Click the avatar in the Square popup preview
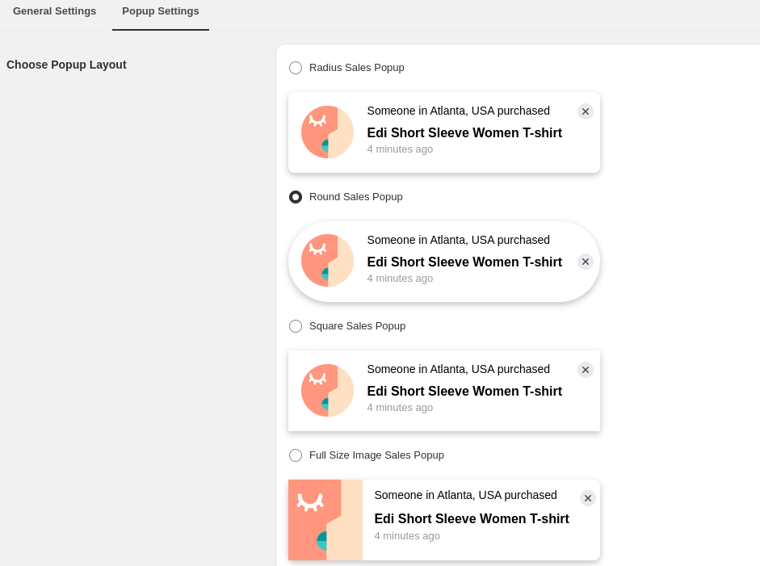The width and height of the screenshot is (760, 566). click(327, 390)
